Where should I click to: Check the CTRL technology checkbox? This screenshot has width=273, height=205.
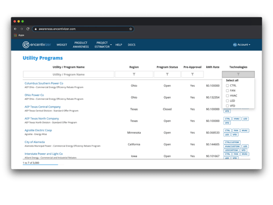(227, 86)
